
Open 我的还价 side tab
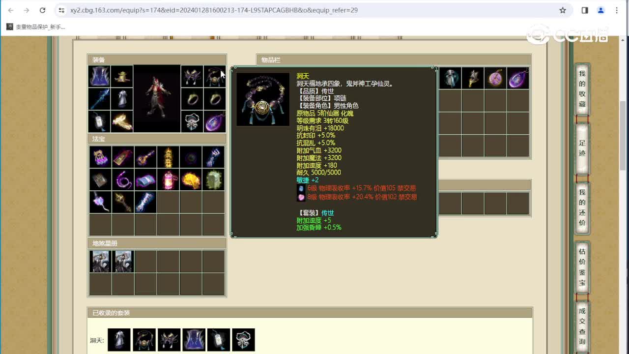[x=582, y=207]
